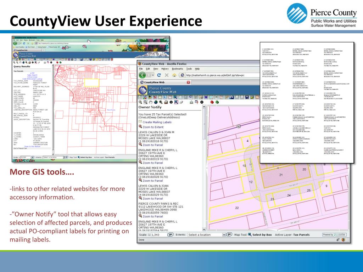Open the Bookmarks menu
Viewport: 363px width, 272px height.
click(x=177, y=69)
